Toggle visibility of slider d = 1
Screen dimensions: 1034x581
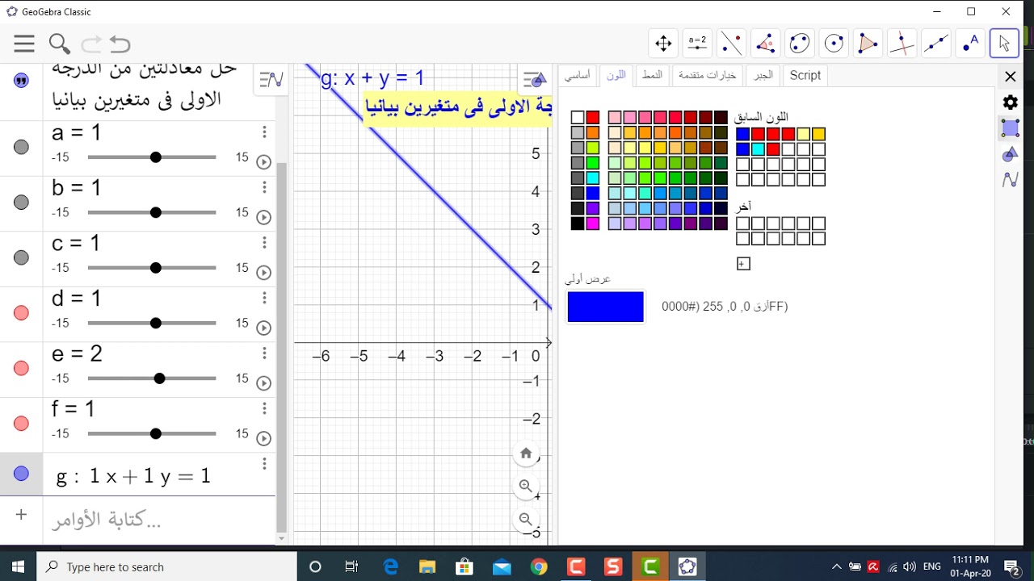click(x=22, y=313)
